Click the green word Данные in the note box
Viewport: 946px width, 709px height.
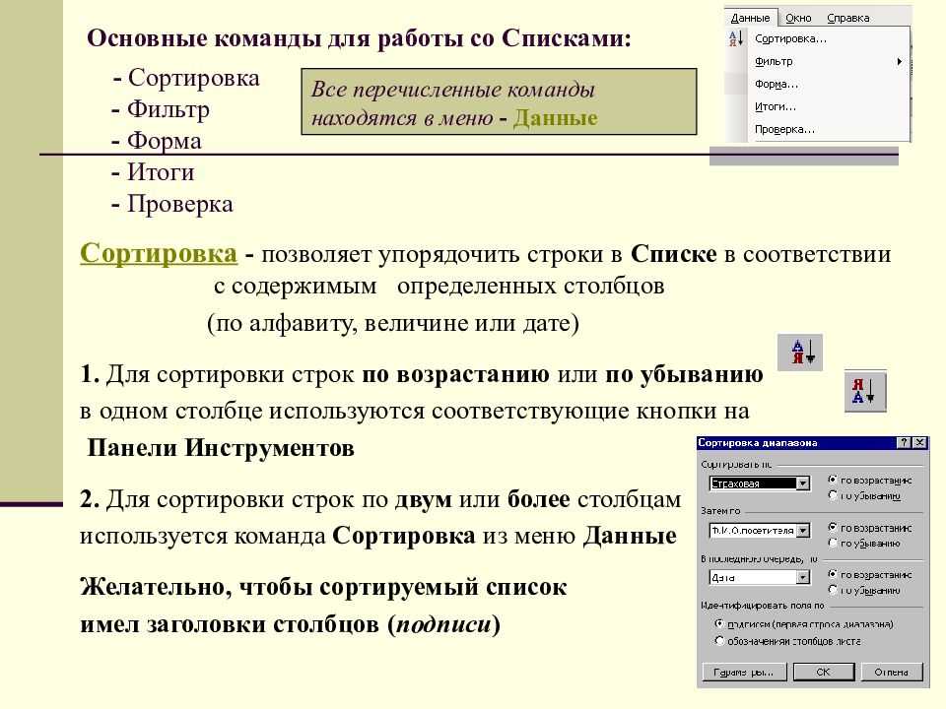(x=556, y=117)
